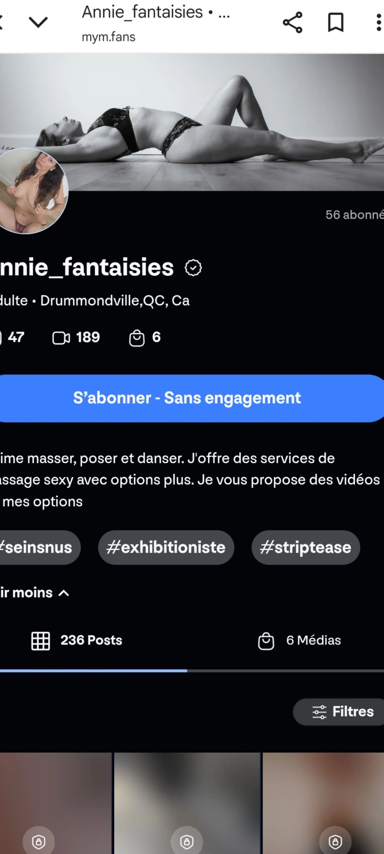
Task: Tap the mym.fans address in the title bar
Action: click(x=109, y=37)
